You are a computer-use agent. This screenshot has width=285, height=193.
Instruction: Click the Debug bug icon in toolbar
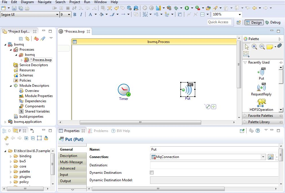(176, 8)
